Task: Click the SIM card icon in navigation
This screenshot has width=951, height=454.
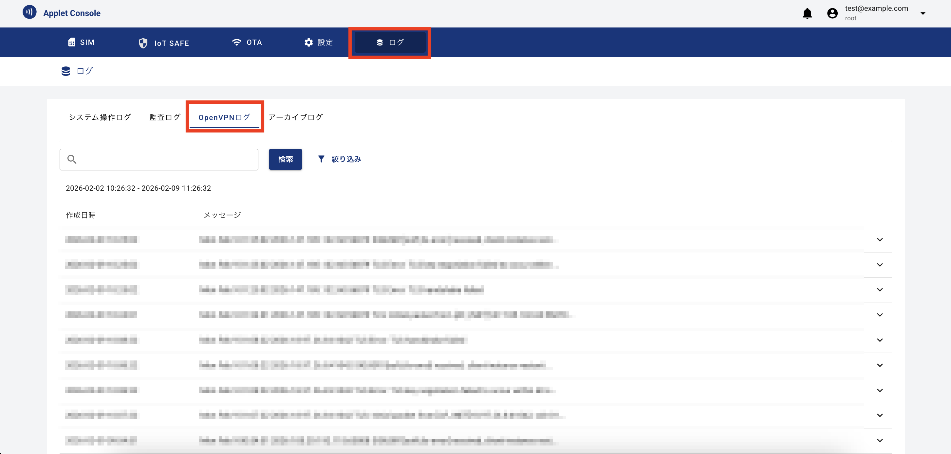Action: (x=72, y=43)
